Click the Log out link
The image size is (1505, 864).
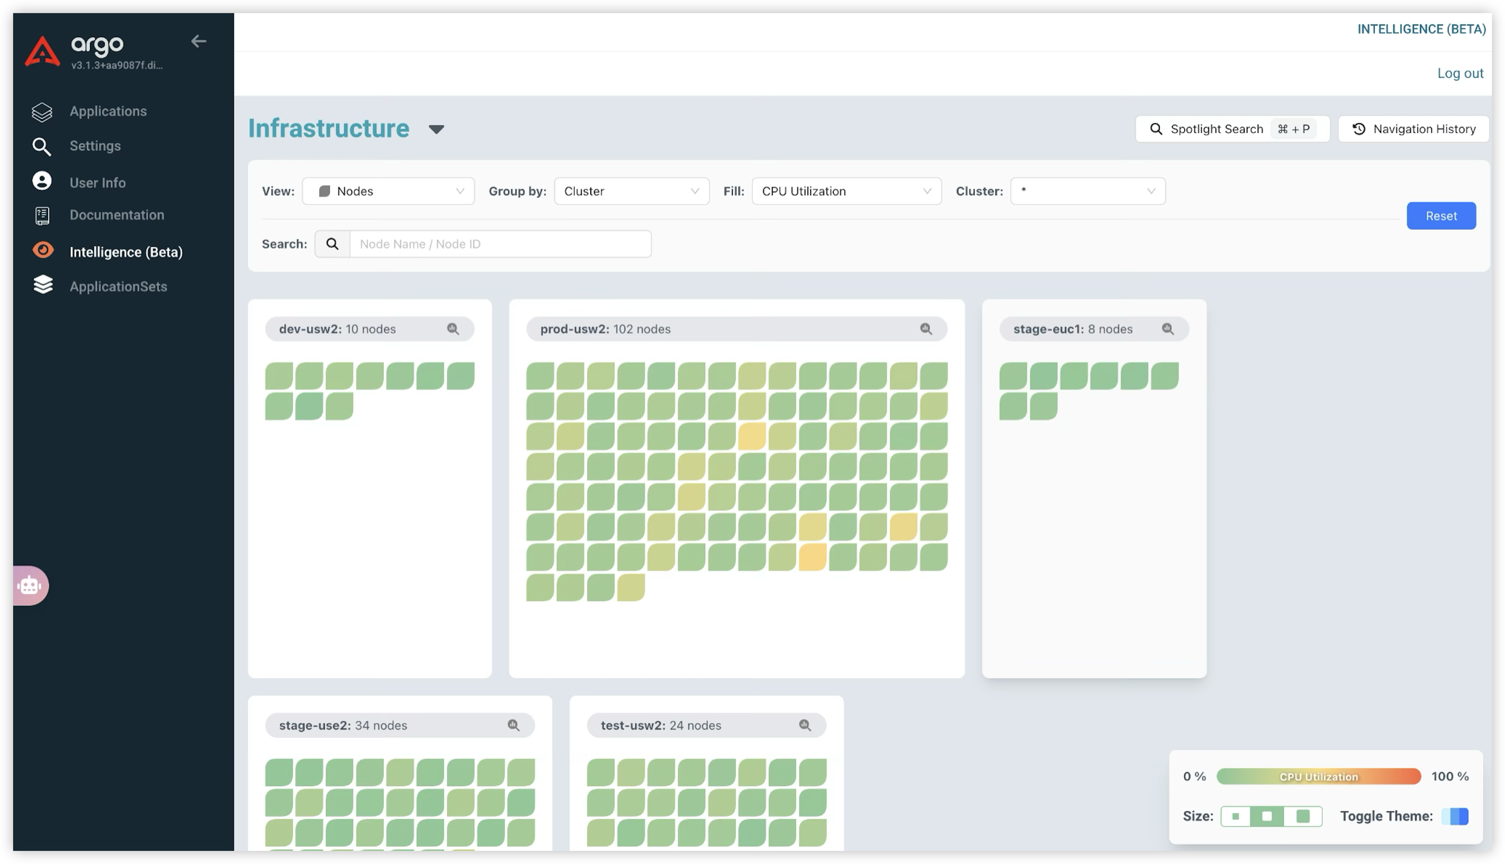pos(1460,73)
